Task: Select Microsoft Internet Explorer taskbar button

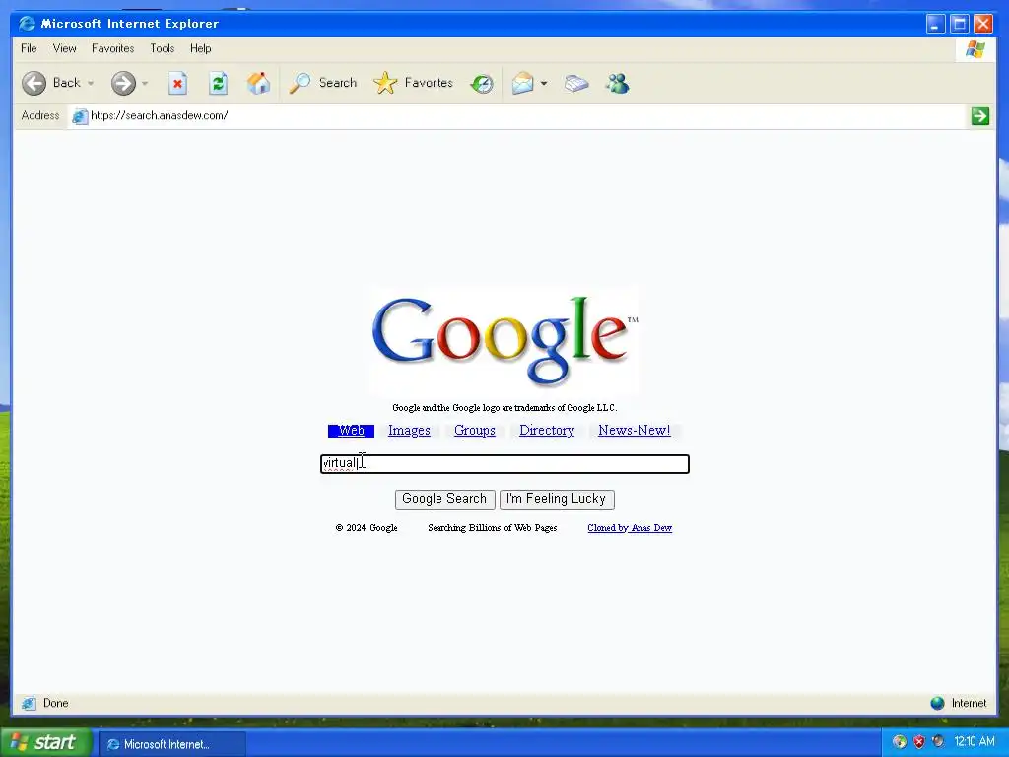Action: pyautogui.click(x=171, y=744)
